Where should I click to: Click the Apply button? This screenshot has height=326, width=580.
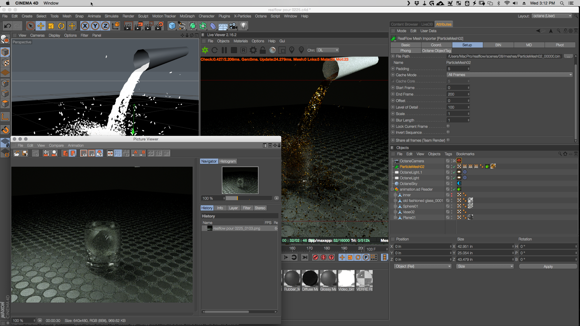[x=548, y=266]
